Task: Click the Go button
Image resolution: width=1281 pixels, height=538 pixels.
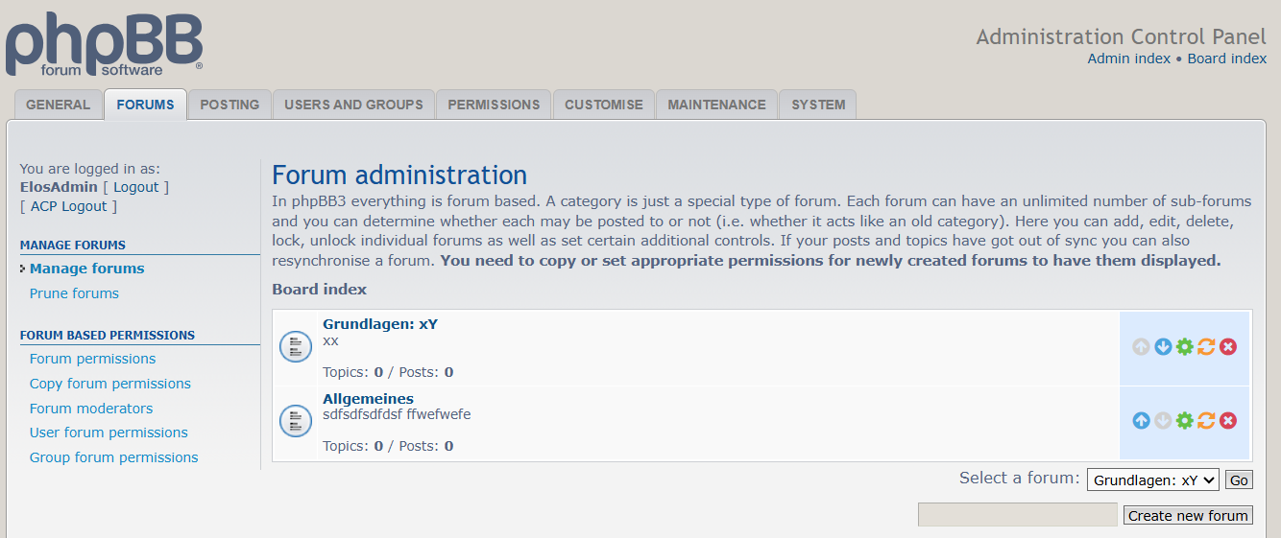Action: (x=1239, y=480)
